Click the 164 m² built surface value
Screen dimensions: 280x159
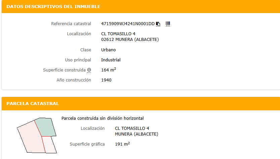pyautogui.click(x=108, y=69)
